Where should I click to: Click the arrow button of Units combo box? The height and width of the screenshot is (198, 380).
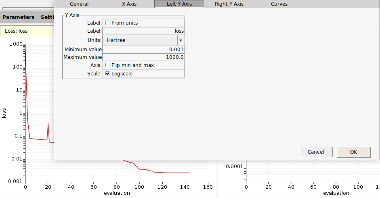click(x=181, y=40)
